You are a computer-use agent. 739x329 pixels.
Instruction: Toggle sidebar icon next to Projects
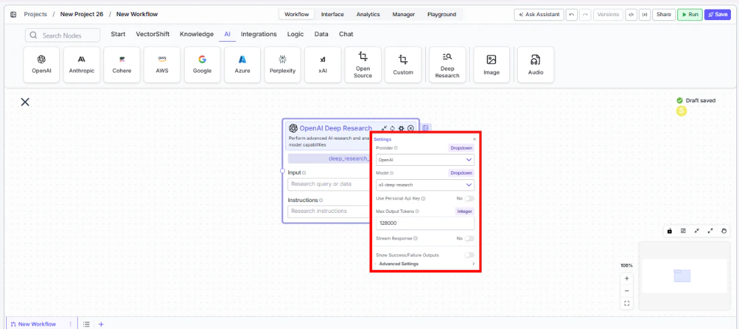(13, 14)
